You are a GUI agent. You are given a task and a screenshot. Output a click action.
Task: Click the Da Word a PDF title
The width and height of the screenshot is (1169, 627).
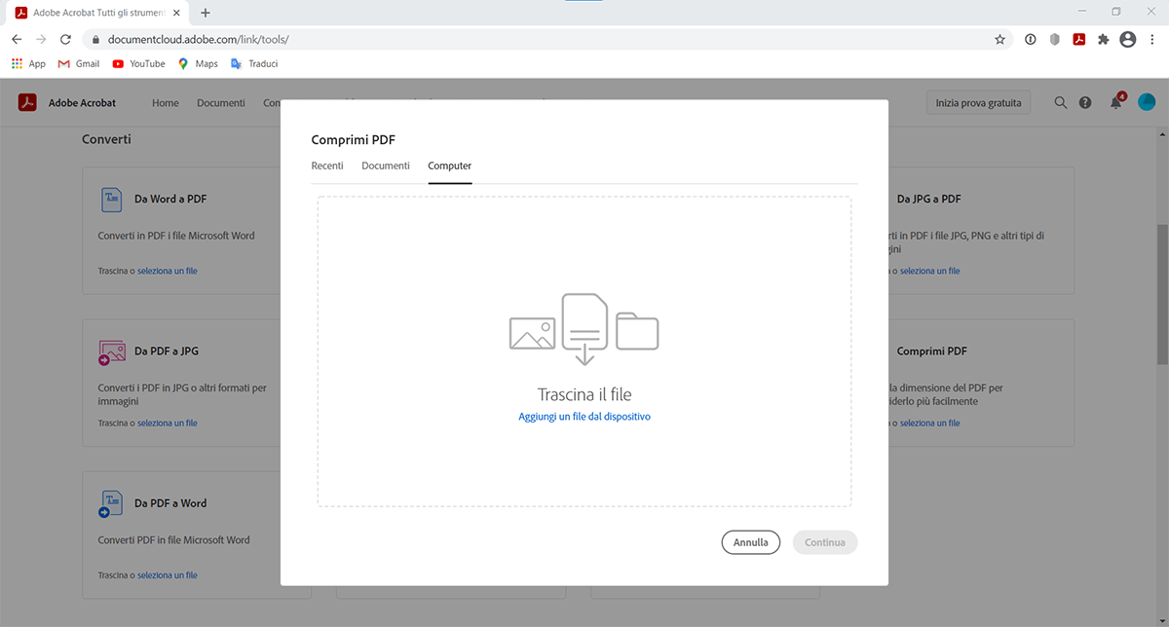pos(170,199)
